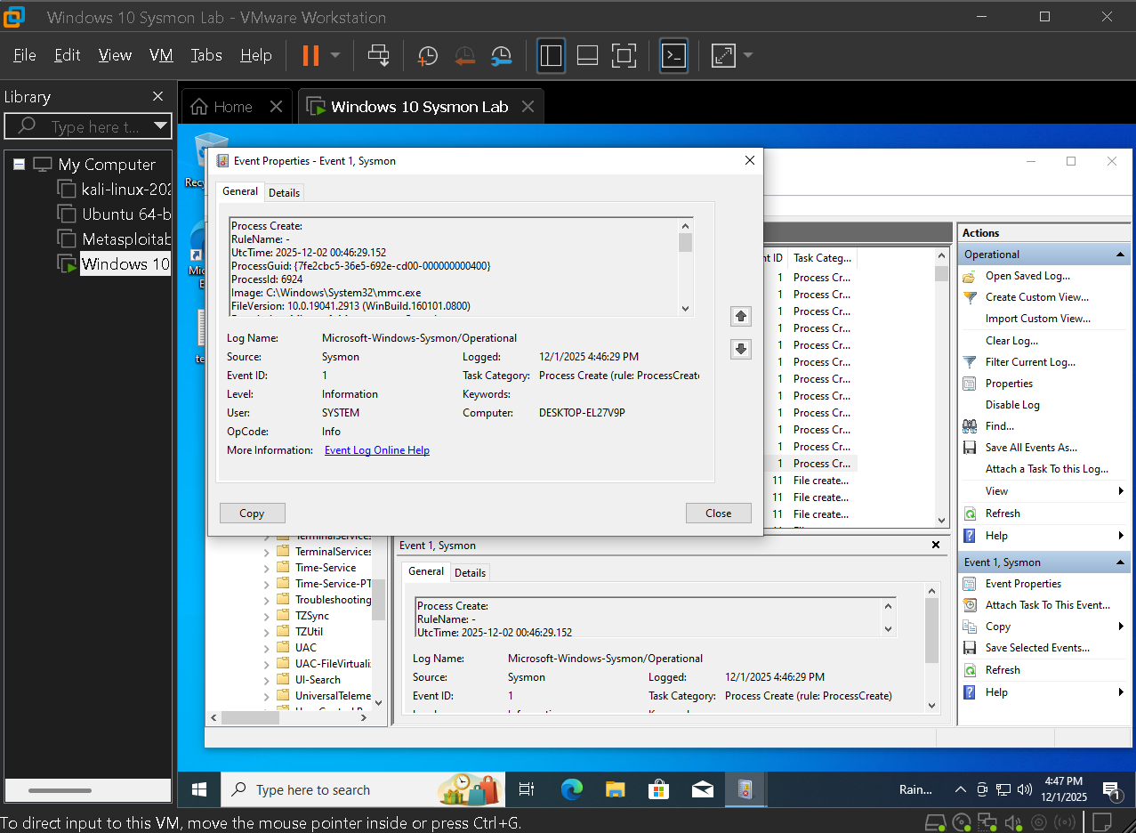The width and height of the screenshot is (1136, 833).
Task: Open the VM menu in VMware
Action: coord(161,54)
